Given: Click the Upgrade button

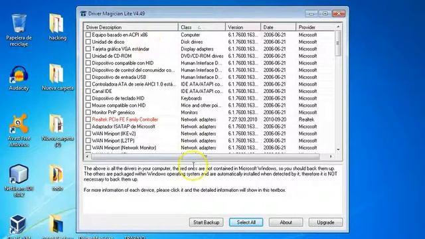Looking at the screenshot, I should click(325, 222).
